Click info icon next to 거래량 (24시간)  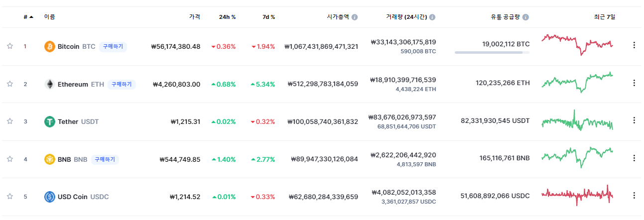(x=432, y=17)
